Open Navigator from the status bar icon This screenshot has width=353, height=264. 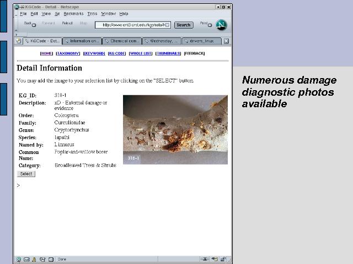18,259
